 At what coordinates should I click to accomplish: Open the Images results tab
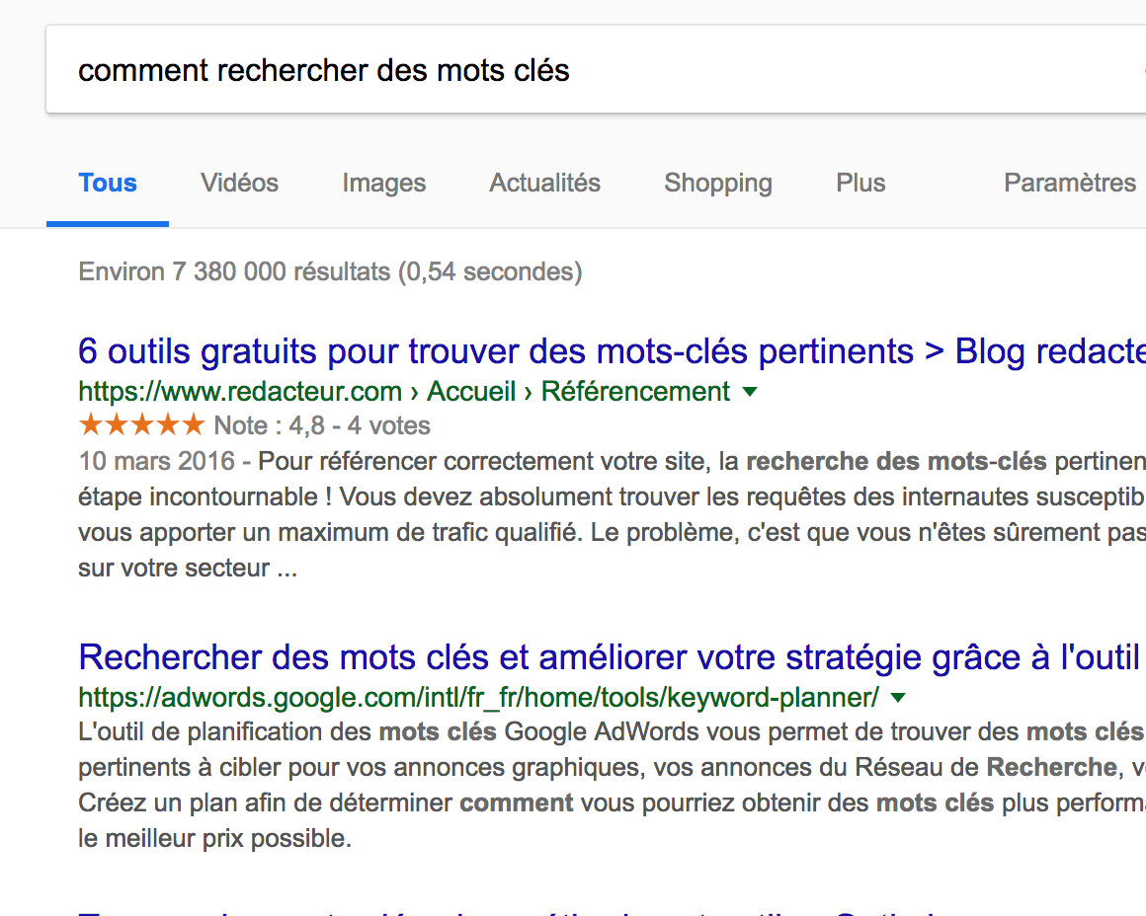[383, 184]
